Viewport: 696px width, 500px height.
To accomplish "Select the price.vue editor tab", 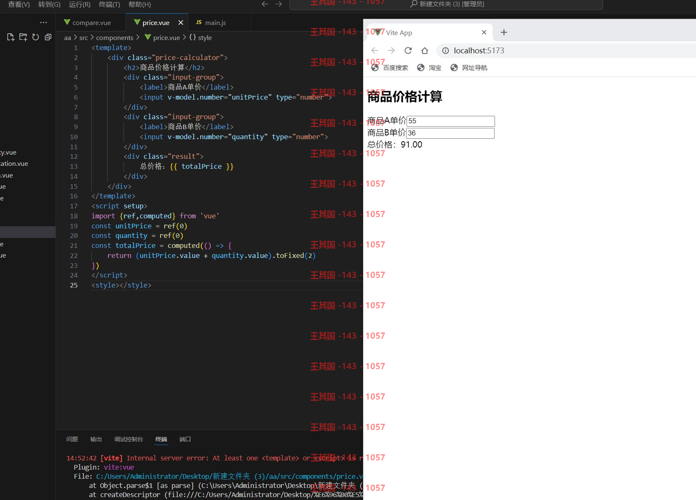I will pos(156,22).
